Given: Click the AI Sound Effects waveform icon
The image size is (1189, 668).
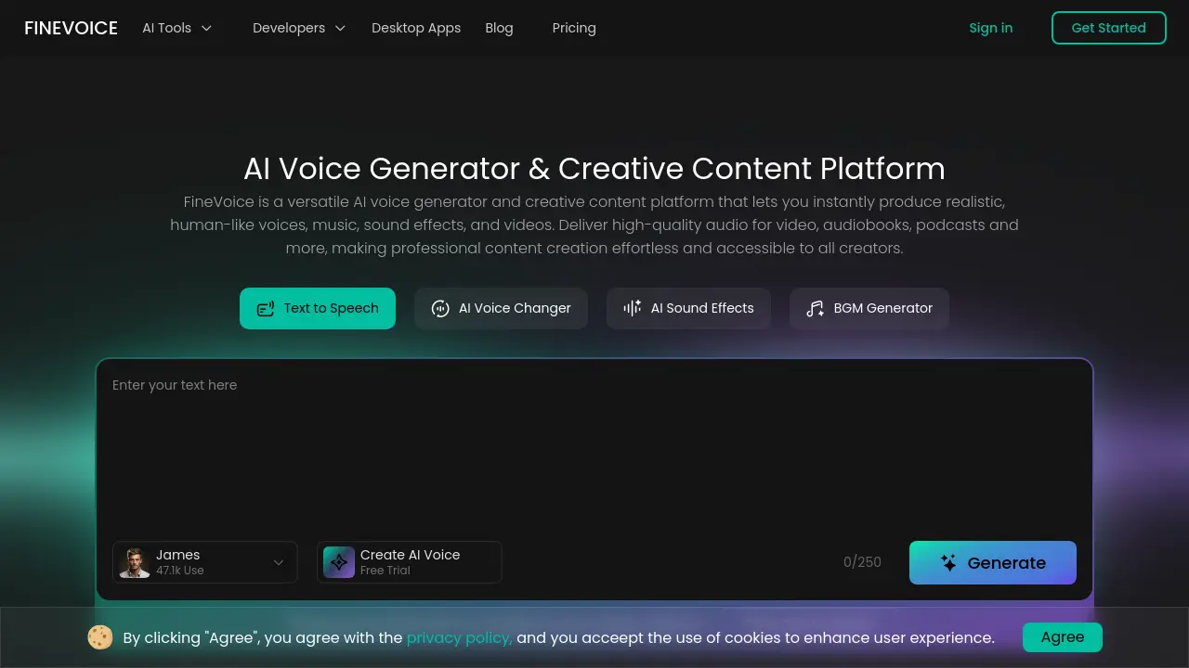Looking at the screenshot, I should pyautogui.click(x=633, y=308).
